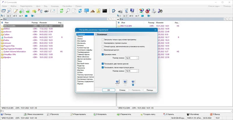Click 'RAM 41,15%' status bar entry

click(x=194, y=118)
